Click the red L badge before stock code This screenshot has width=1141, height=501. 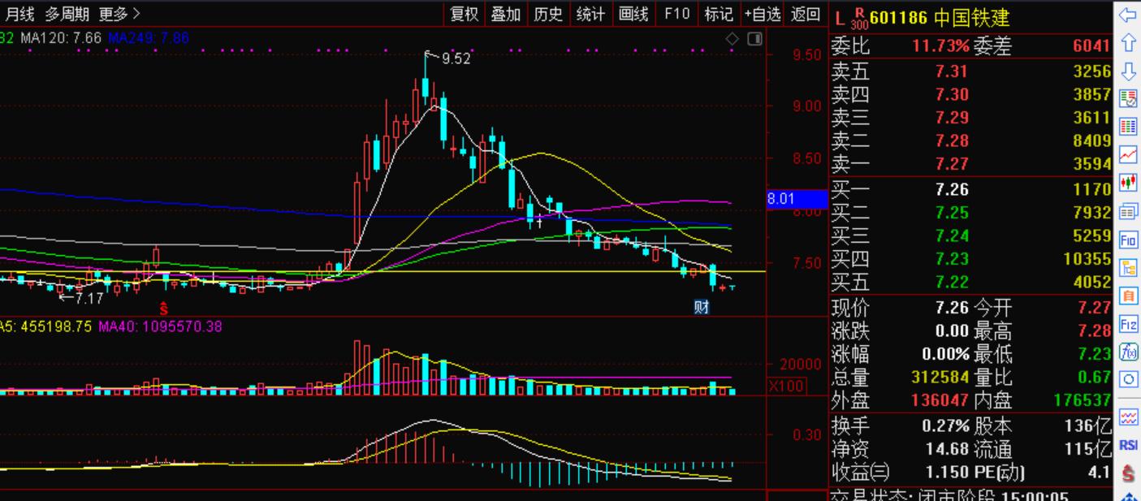point(840,18)
